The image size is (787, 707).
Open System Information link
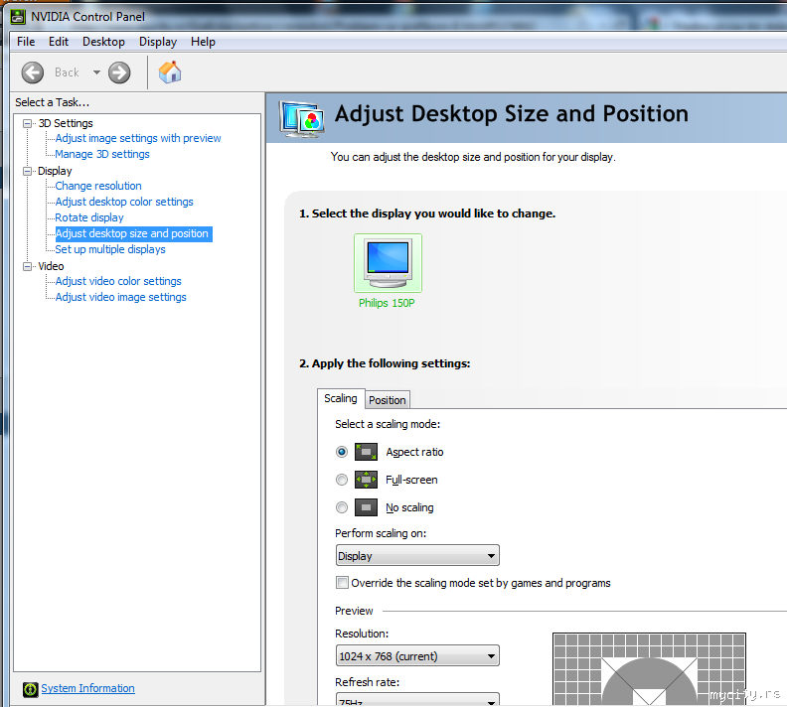tap(87, 688)
